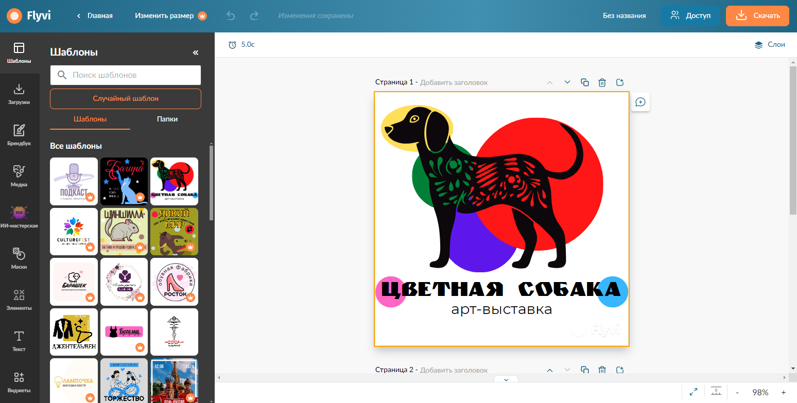Toggle fullscreen view mode
The width and height of the screenshot is (797, 403).
694,392
